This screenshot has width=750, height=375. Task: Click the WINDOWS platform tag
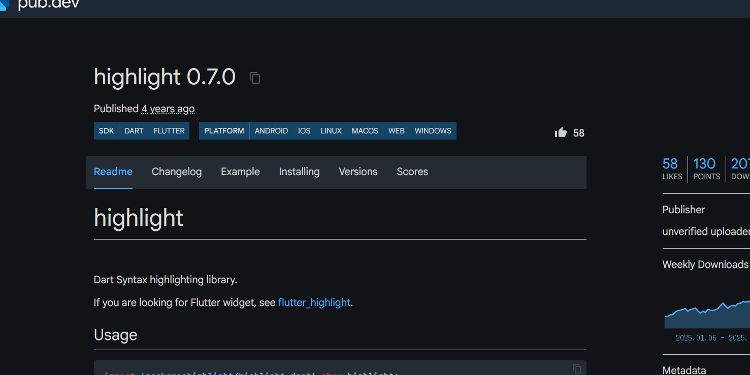[x=433, y=131]
